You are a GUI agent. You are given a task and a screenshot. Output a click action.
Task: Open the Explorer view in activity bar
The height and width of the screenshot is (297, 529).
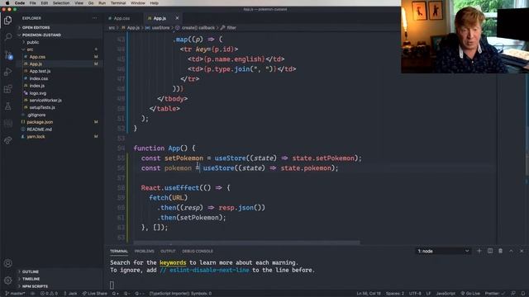7,20
